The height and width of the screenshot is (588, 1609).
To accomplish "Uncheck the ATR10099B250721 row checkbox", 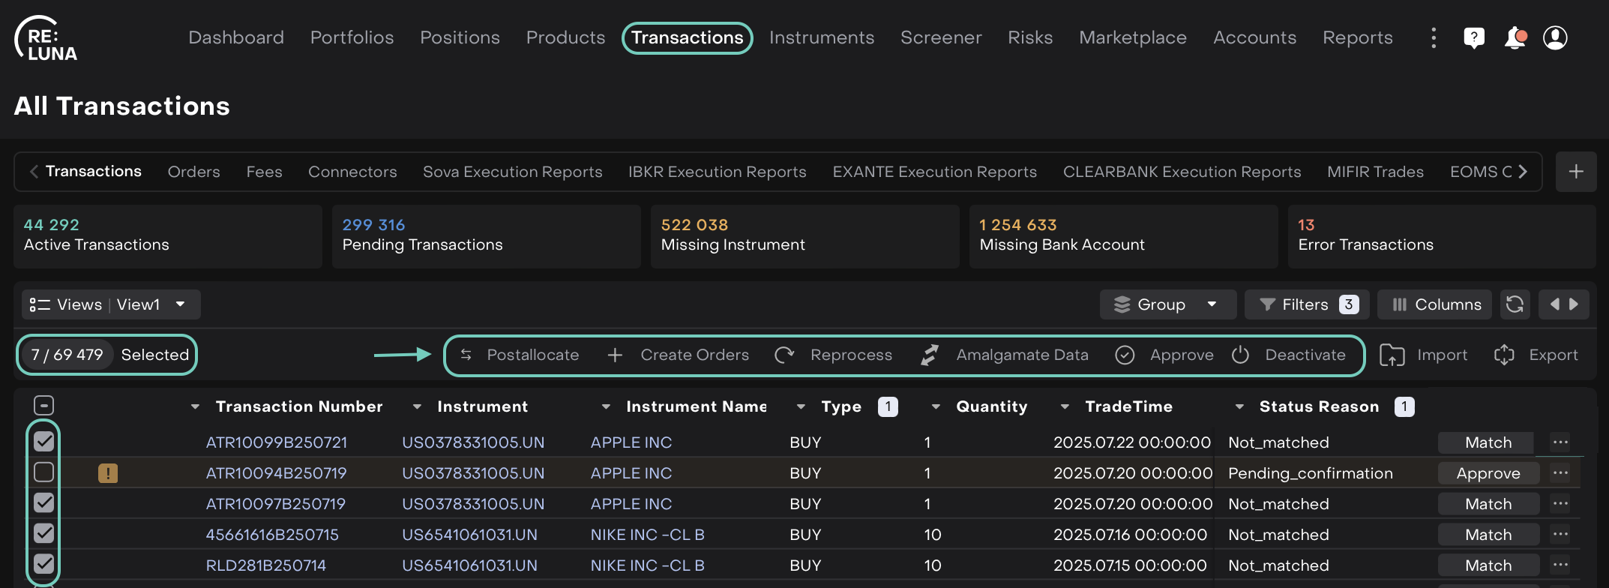I will pyautogui.click(x=44, y=442).
